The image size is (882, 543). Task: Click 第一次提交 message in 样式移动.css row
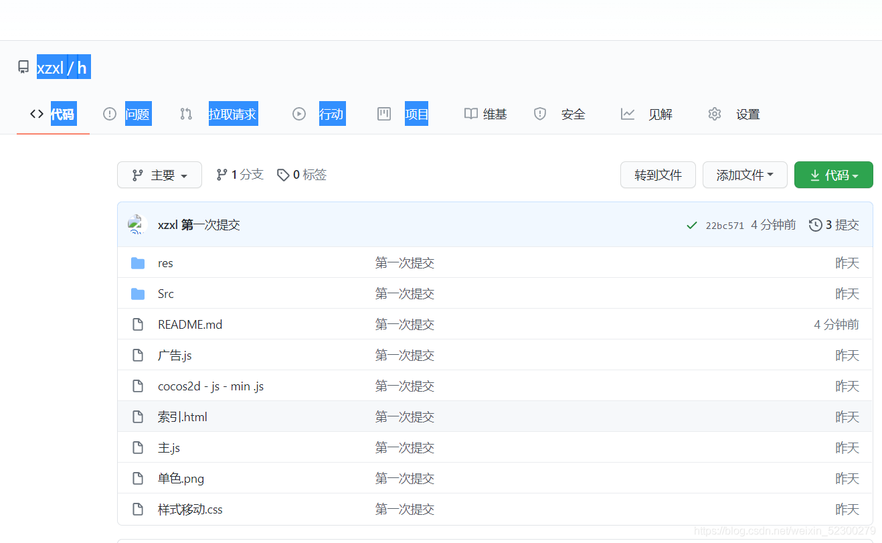point(405,510)
